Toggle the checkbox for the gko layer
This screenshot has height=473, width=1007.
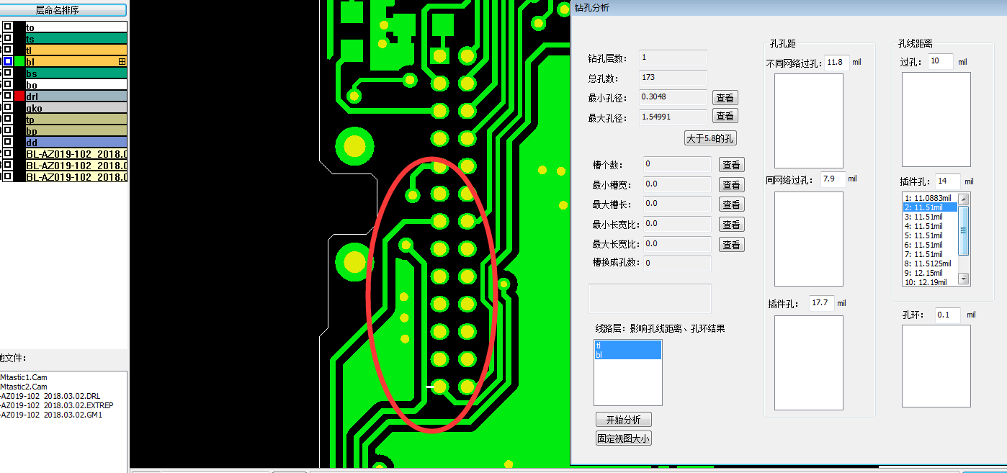coord(7,108)
